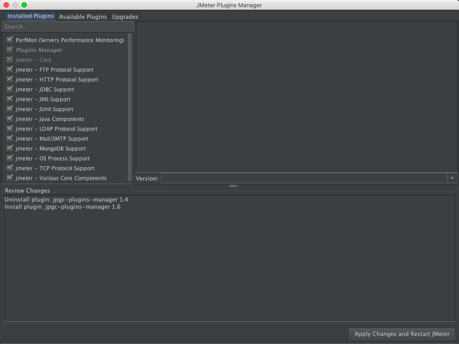
Task: Select the 'jmeter - JMS Support' text
Action: (x=43, y=99)
